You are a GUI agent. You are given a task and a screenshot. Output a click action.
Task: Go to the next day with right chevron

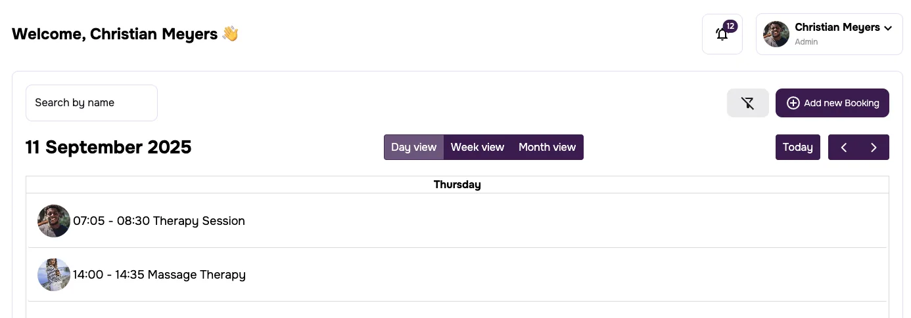(x=874, y=148)
